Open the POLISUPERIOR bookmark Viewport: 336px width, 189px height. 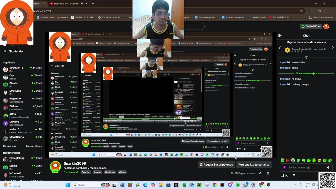pyautogui.click(x=280, y=18)
